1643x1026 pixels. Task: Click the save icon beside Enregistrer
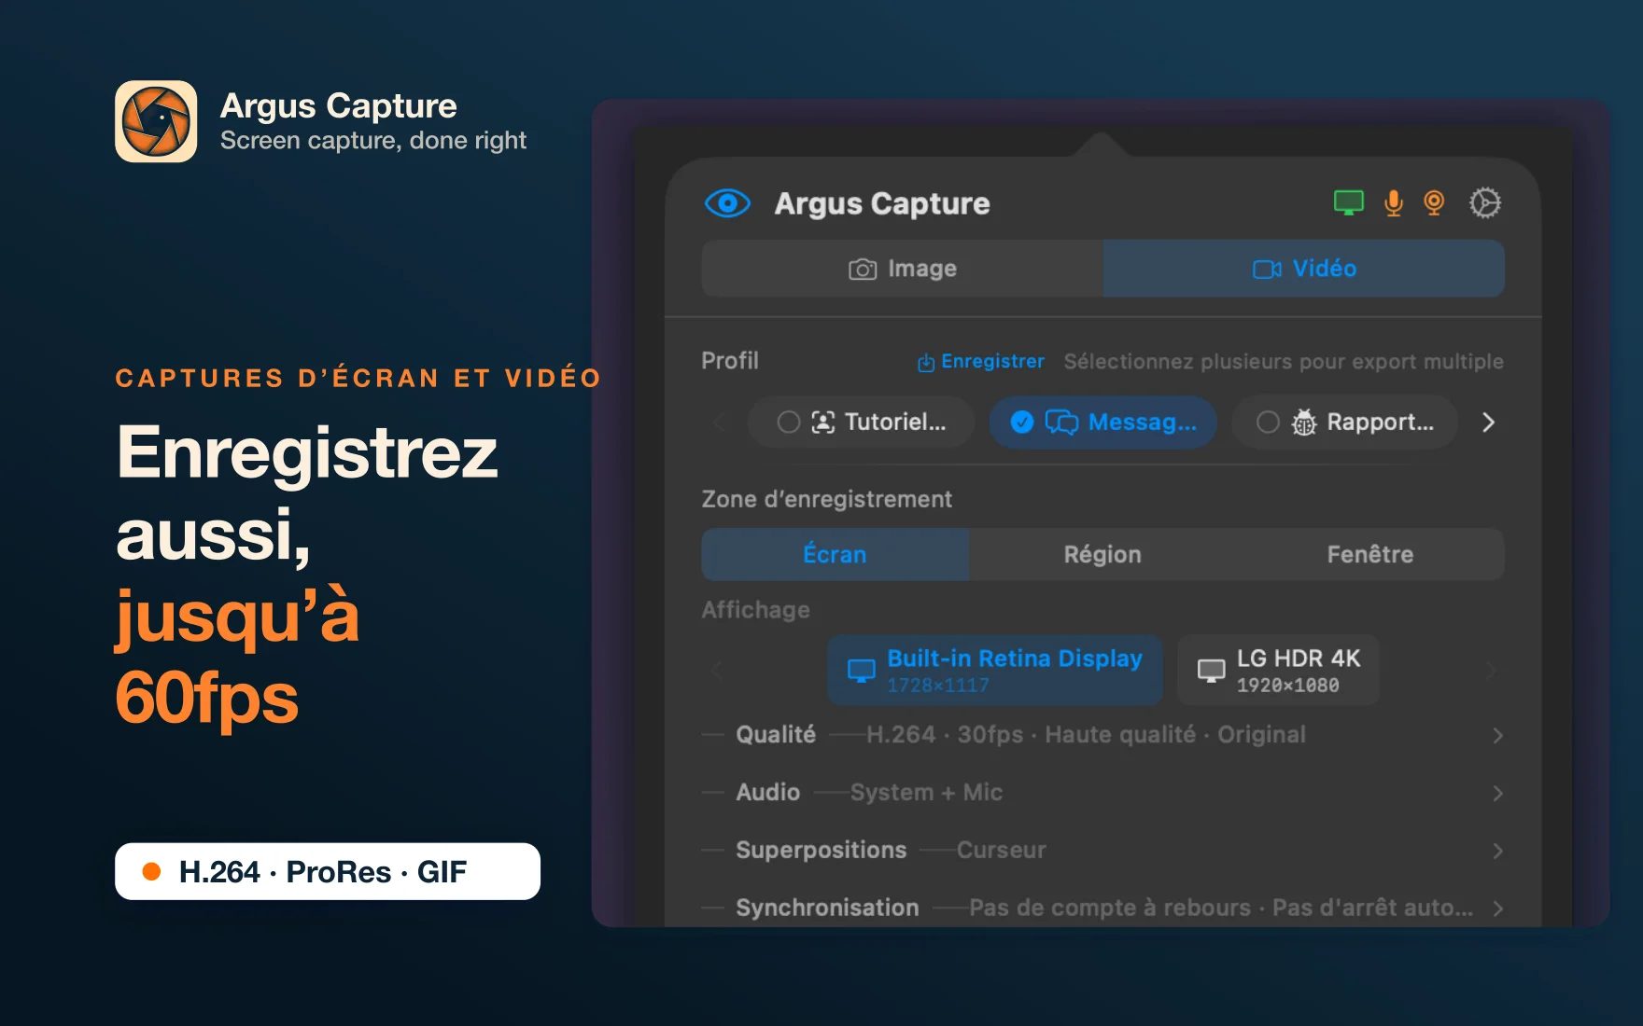click(925, 363)
